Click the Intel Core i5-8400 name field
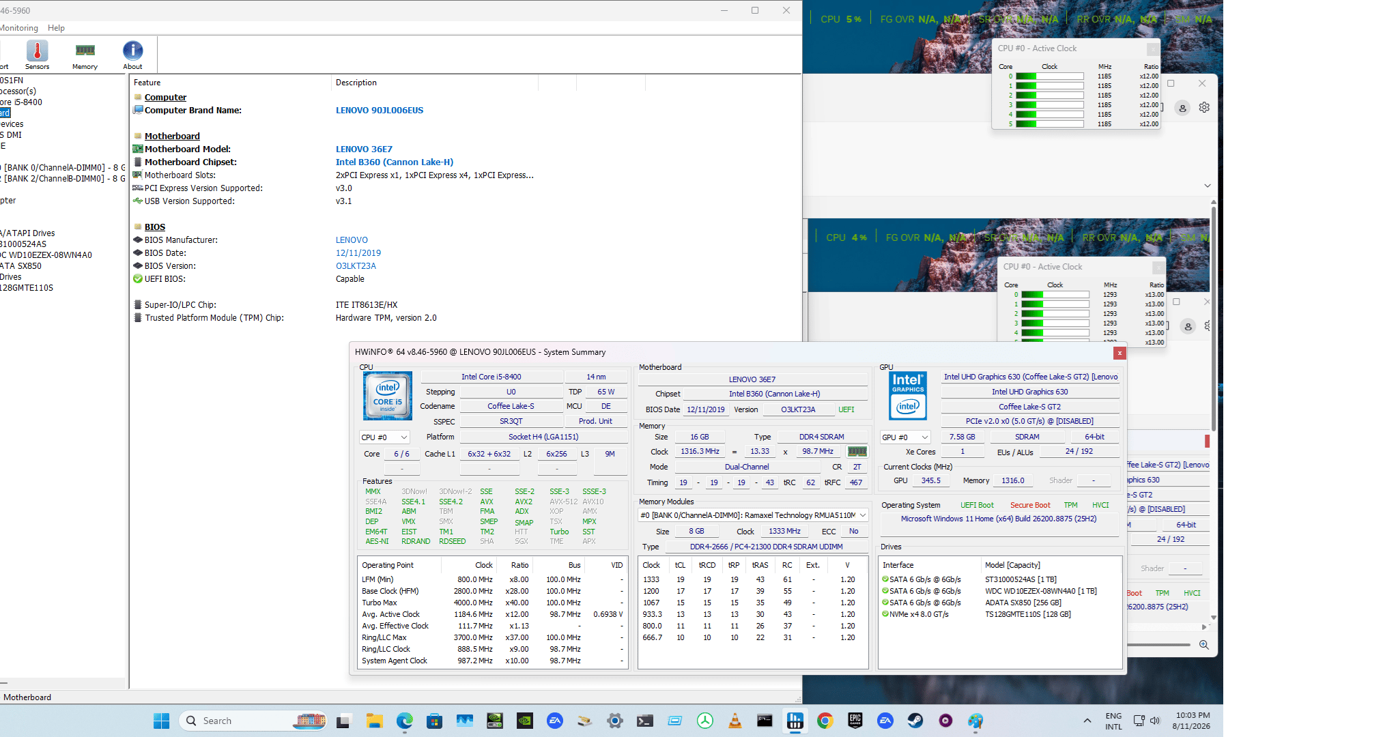Viewport: 1398px width, 737px height. click(491, 377)
